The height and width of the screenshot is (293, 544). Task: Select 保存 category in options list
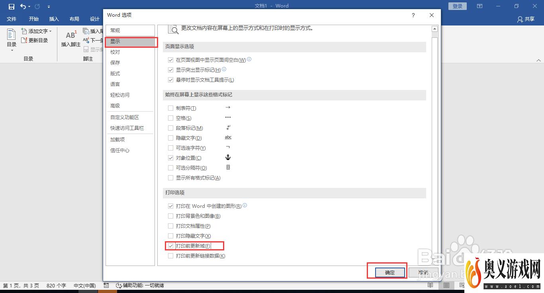(130, 63)
